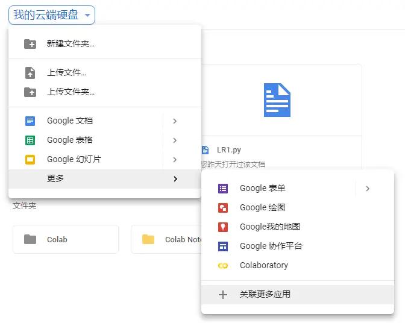Click the gray Colab folder icon
The height and width of the screenshot is (323, 405).
coord(30,239)
